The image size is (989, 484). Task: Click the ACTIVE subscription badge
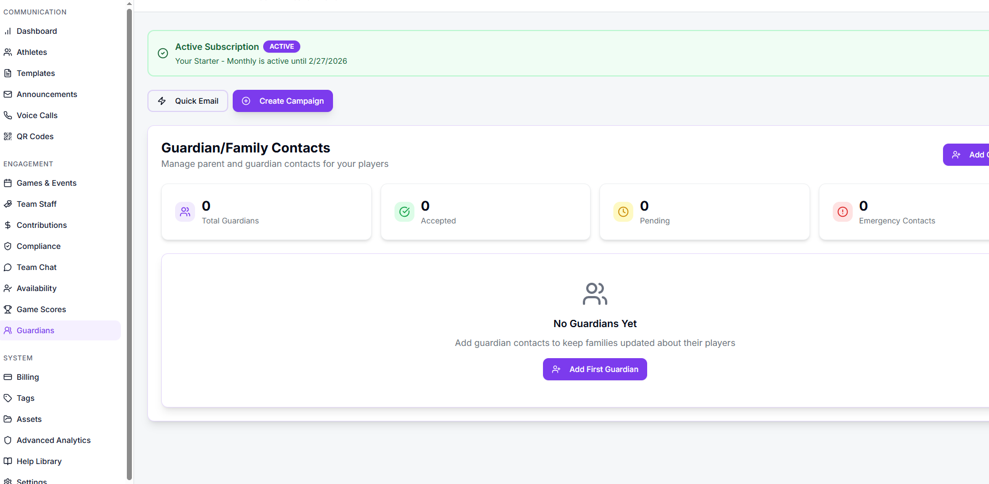281,47
